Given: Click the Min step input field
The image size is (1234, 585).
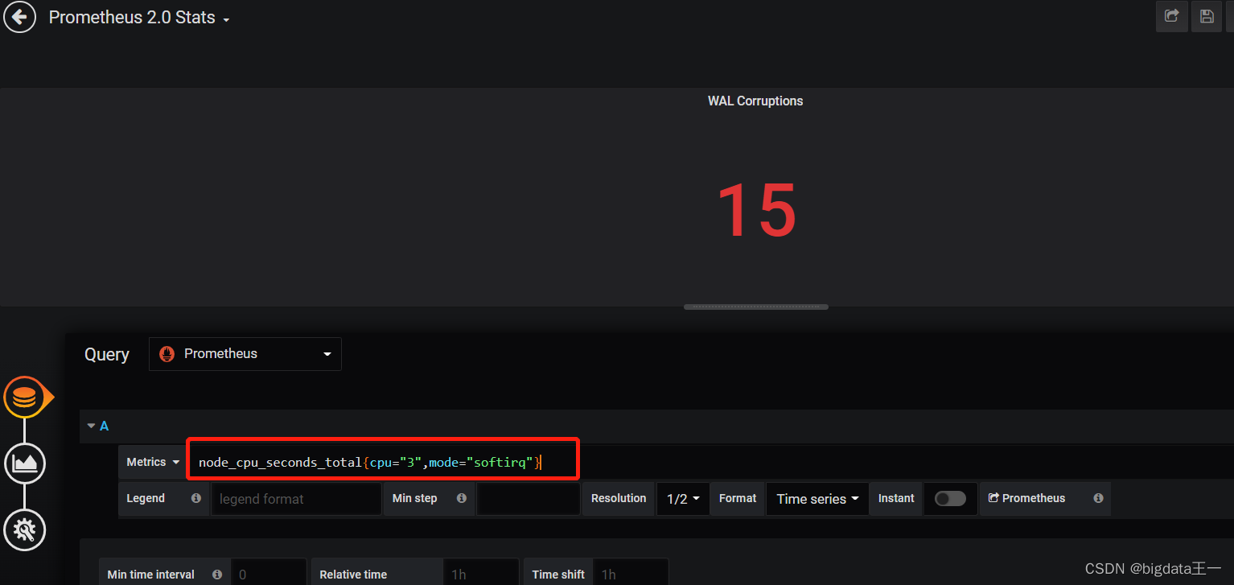Looking at the screenshot, I should coord(529,499).
